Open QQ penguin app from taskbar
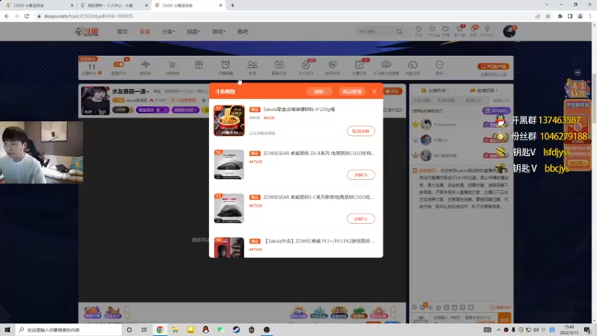The image size is (597, 336). click(x=206, y=329)
